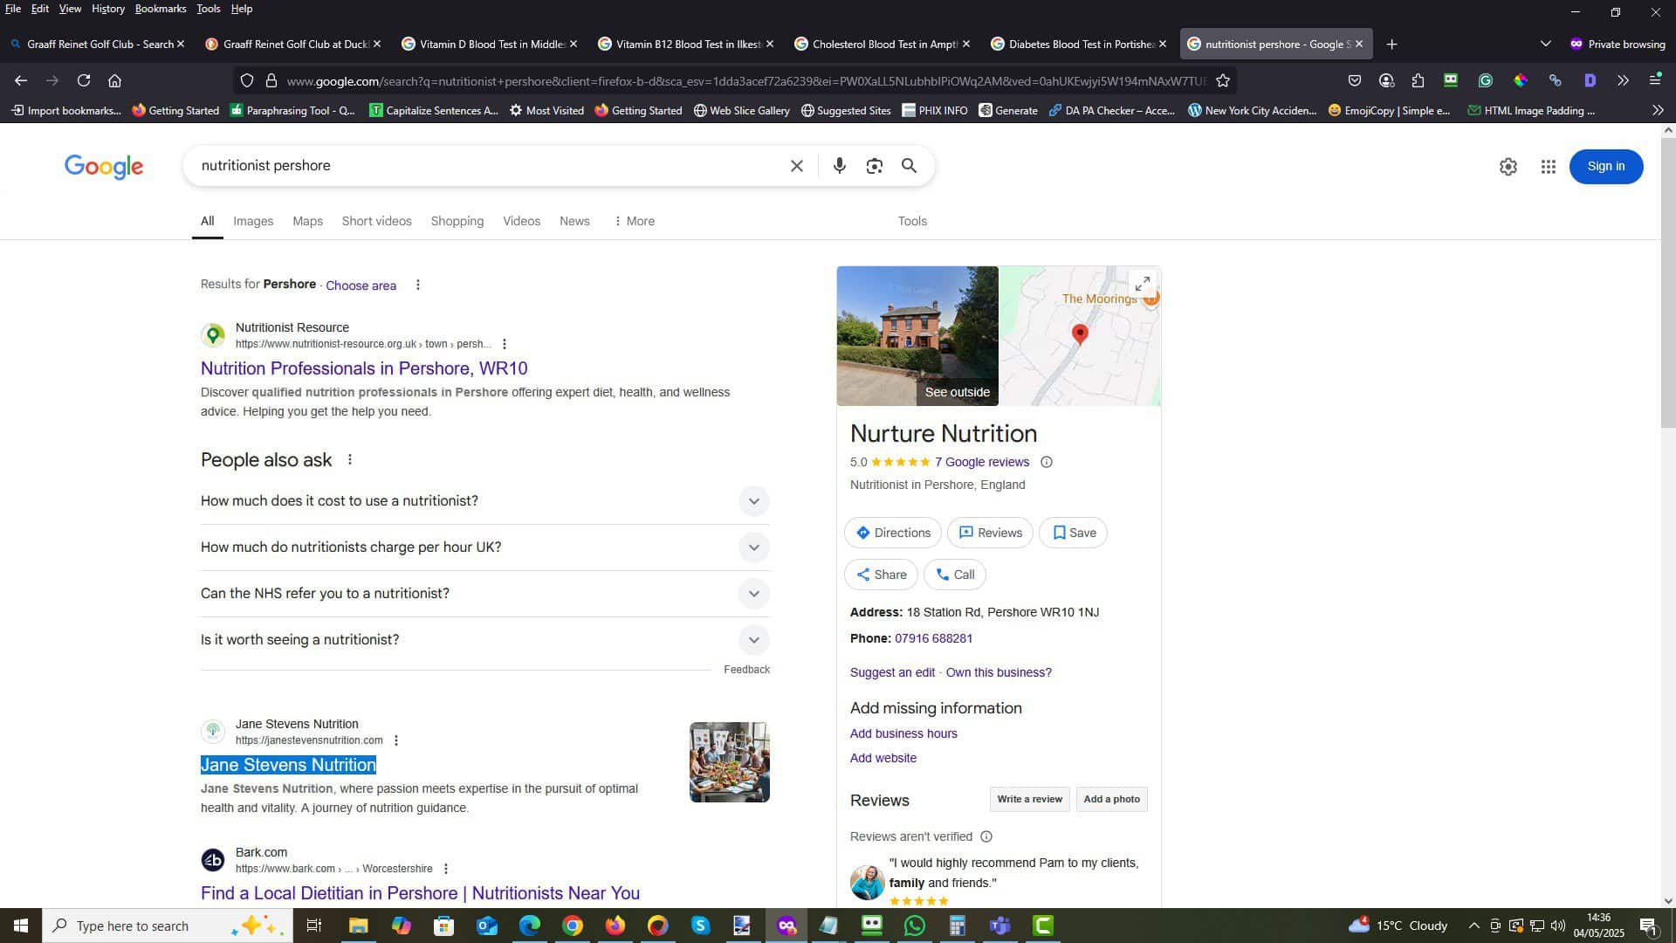Open the Windows Start menu
The width and height of the screenshot is (1676, 943).
tap(21, 926)
